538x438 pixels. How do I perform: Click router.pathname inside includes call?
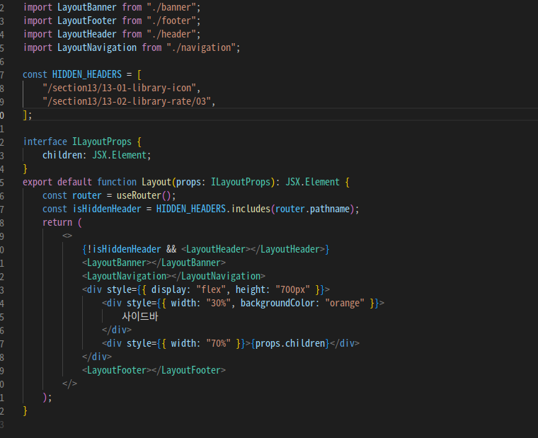(x=312, y=209)
